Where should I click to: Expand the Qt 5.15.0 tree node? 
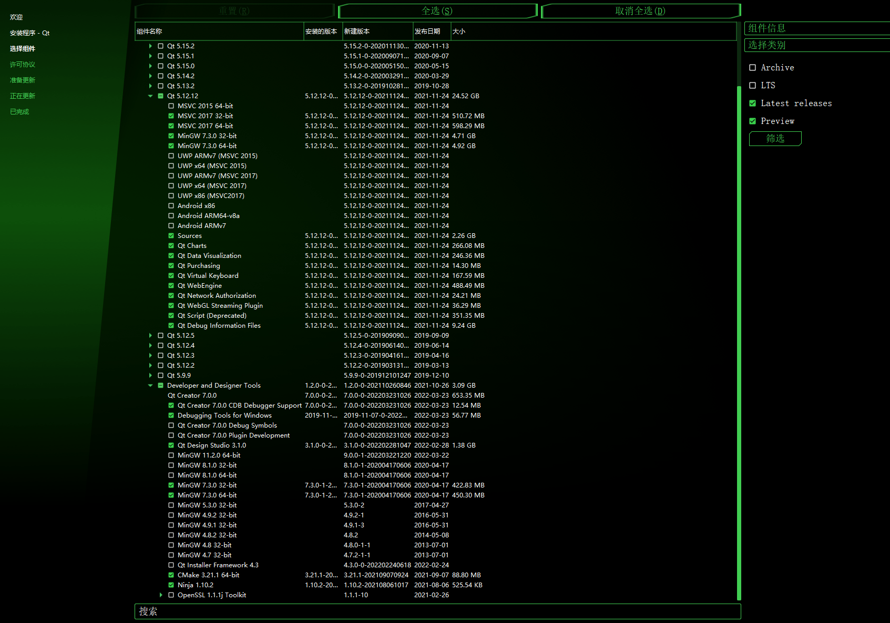tap(150, 66)
